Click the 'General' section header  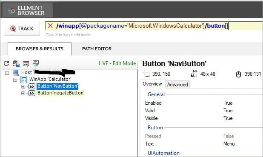[x=156, y=94]
